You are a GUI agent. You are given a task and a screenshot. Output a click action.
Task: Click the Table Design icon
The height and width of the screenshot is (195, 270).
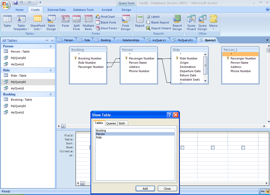click(x=51, y=23)
